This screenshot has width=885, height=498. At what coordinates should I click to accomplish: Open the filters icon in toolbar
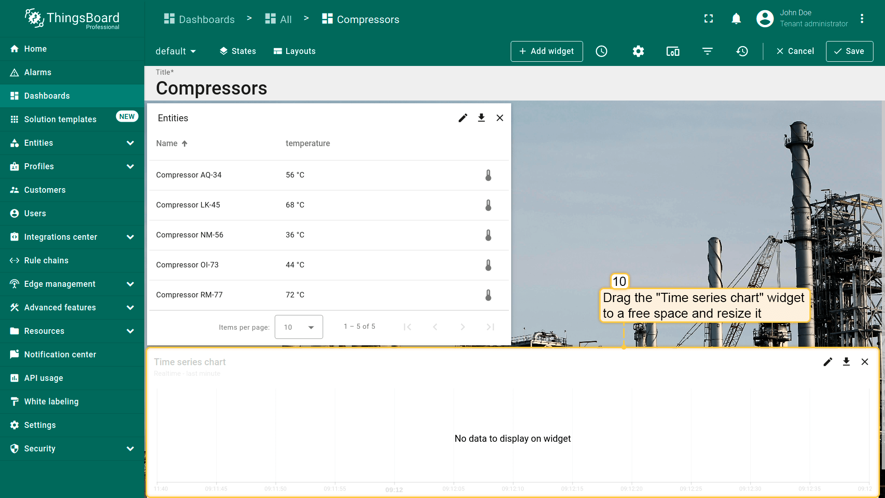pos(708,51)
